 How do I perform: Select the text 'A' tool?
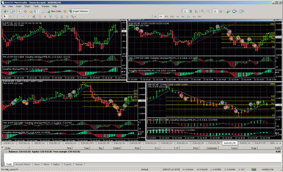tap(45, 17)
